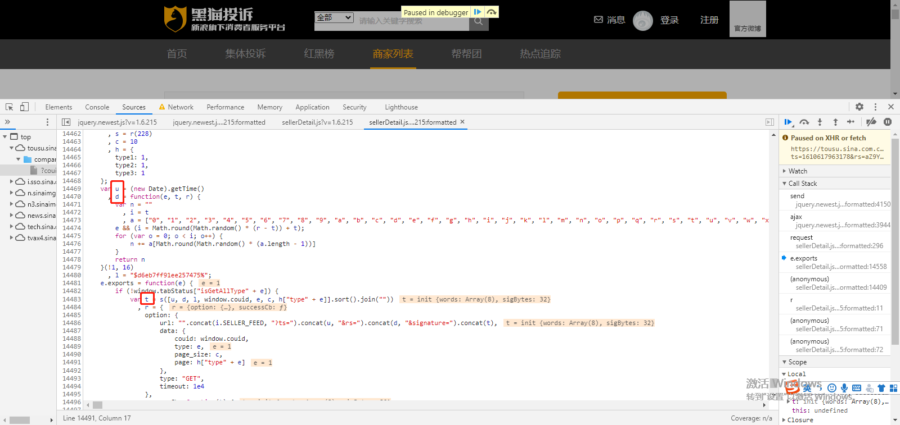900x425 pixels.
Task: Resume script execution in debugger toolbar
Action: pyautogui.click(x=788, y=122)
